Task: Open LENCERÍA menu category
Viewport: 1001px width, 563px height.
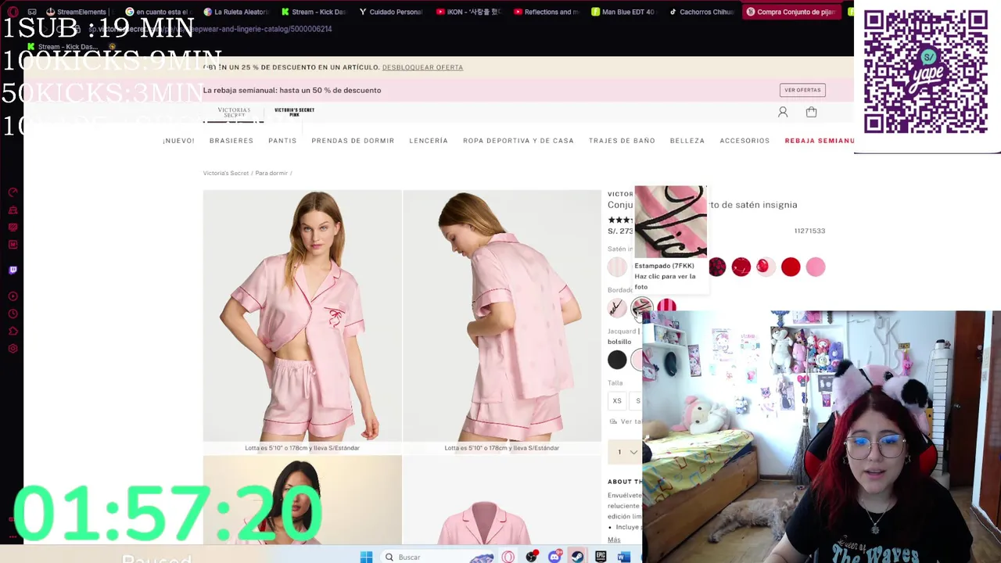Action: 429,141
